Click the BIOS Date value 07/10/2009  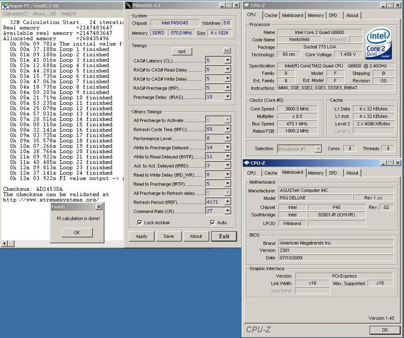tap(336, 258)
